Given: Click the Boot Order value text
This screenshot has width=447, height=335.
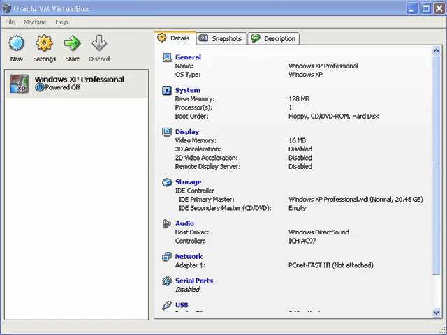Looking at the screenshot, I should tap(334, 117).
